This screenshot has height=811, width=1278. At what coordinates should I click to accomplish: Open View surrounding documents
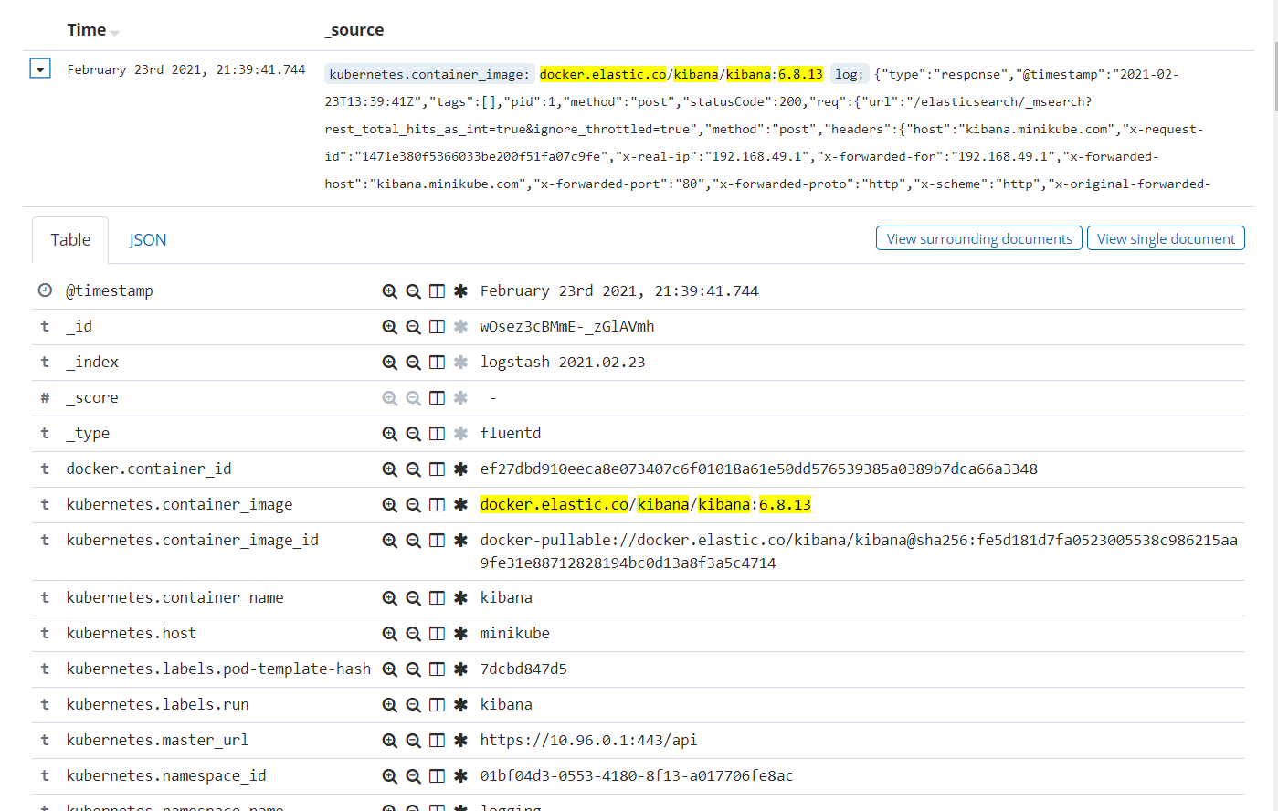[x=979, y=238]
